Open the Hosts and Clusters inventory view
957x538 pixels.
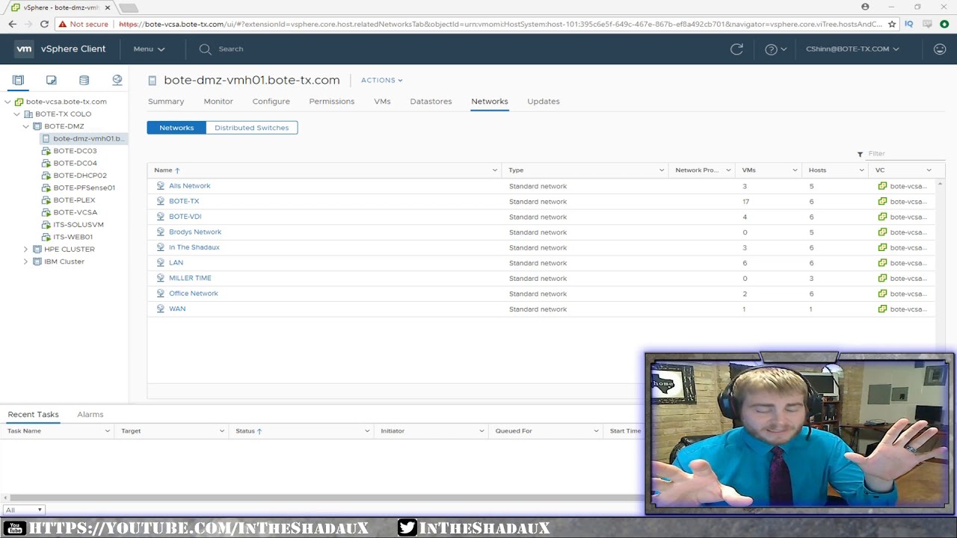[18, 80]
